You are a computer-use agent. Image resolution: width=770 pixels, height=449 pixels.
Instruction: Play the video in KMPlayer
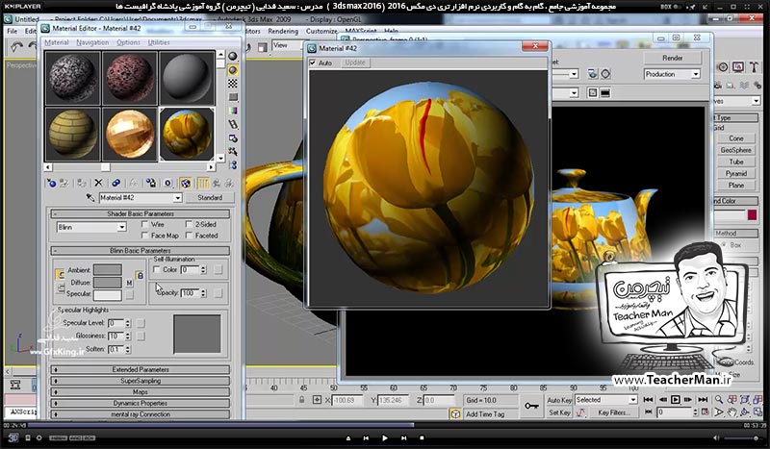[x=384, y=437]
